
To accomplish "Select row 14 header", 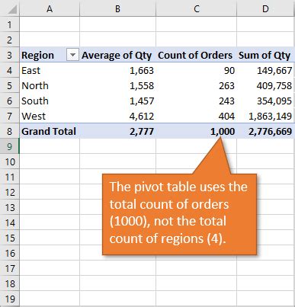I will 10,222.
